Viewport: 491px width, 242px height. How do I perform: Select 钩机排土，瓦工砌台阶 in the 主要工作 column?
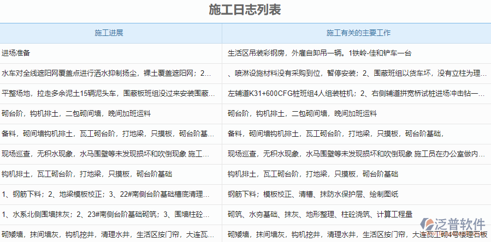[x=357, y=174]
